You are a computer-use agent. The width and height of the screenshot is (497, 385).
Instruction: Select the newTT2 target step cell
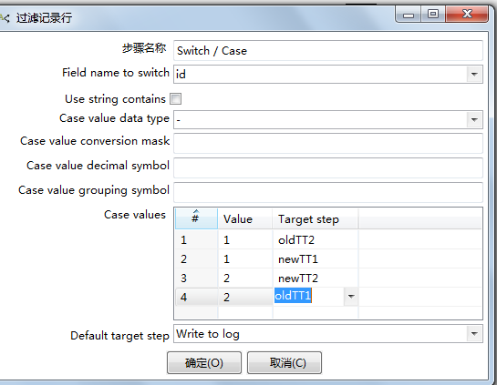pos(315,278)
